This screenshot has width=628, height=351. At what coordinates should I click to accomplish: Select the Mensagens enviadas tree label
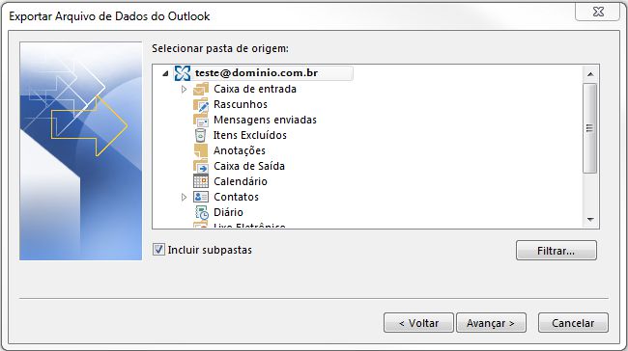tap(265, 120)
